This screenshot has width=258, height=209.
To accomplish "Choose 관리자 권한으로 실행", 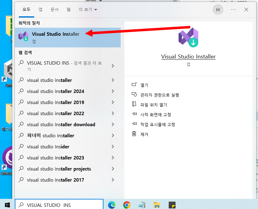I will (x=159, y=95).
